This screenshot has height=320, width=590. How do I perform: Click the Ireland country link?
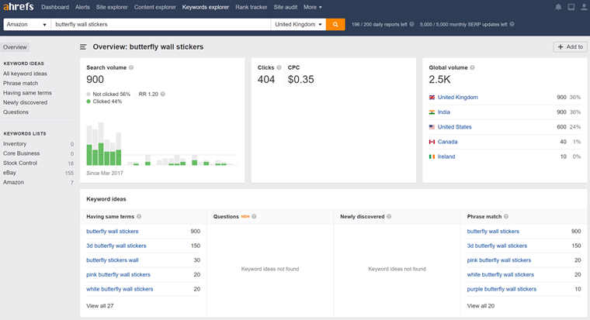[446, 157]
